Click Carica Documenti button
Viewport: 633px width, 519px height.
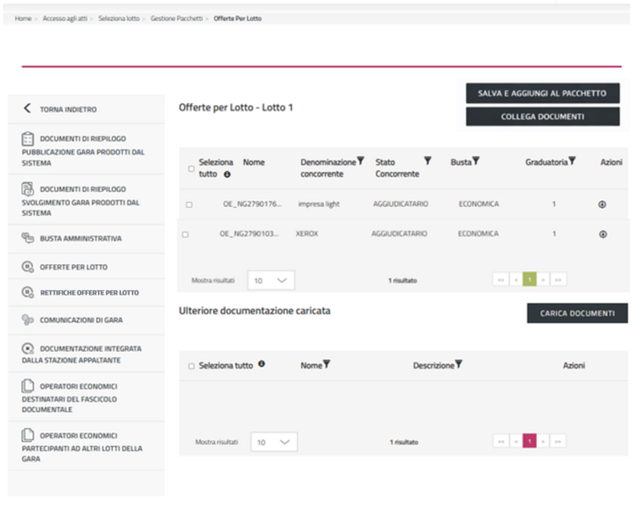point(578,313)
